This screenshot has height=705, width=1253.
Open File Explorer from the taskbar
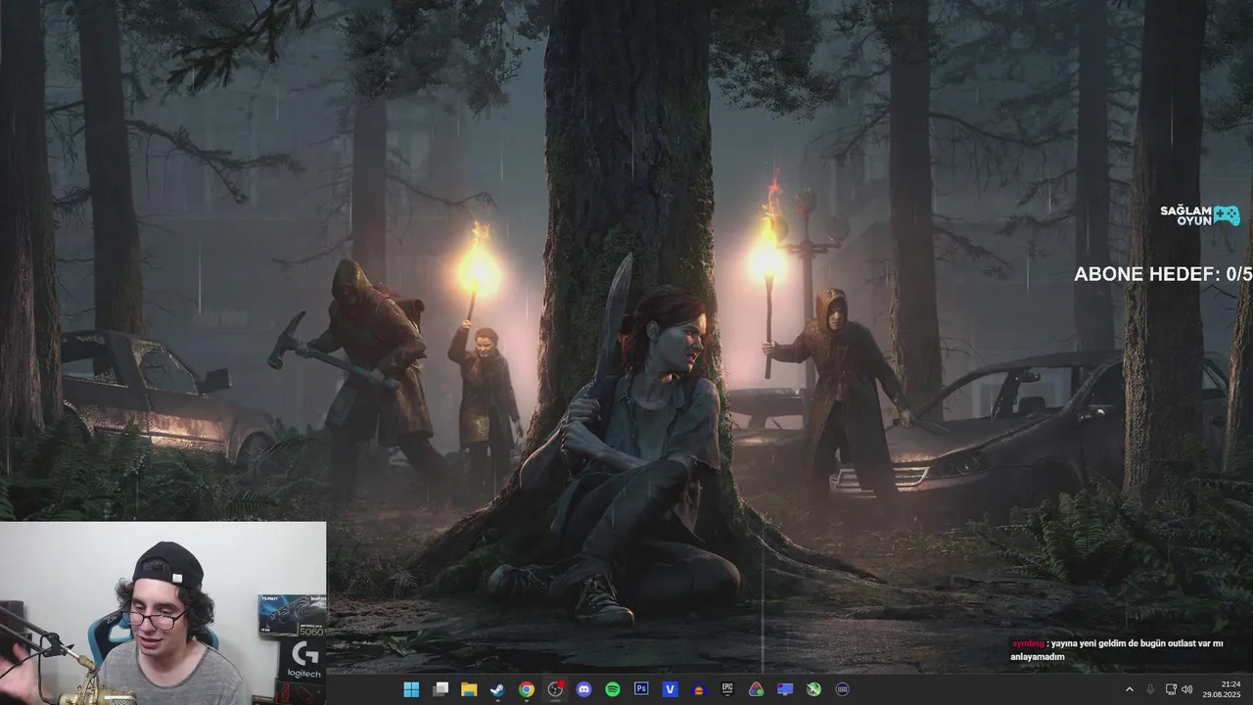[469, 689]
